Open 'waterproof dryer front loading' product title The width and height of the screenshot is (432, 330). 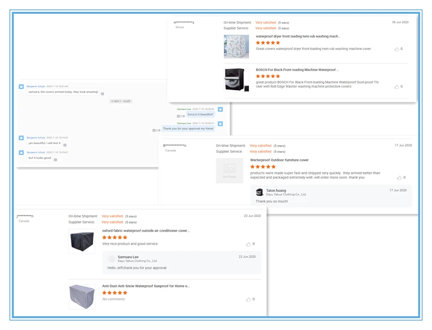pyautogui.click(x=298, y=36)
